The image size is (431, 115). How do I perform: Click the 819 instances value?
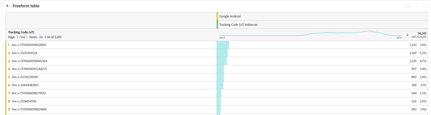414,85
